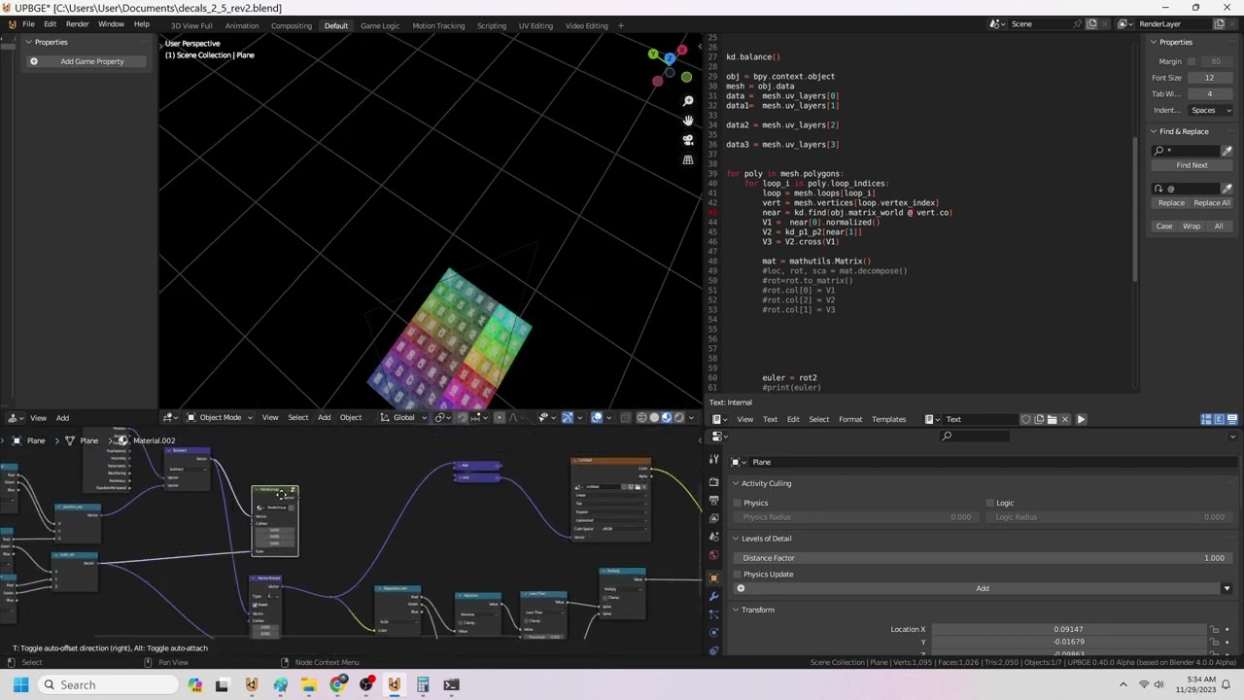Open the World properties tab icon
This screenshot has height=700, width=1244.
tap(714, 555)
